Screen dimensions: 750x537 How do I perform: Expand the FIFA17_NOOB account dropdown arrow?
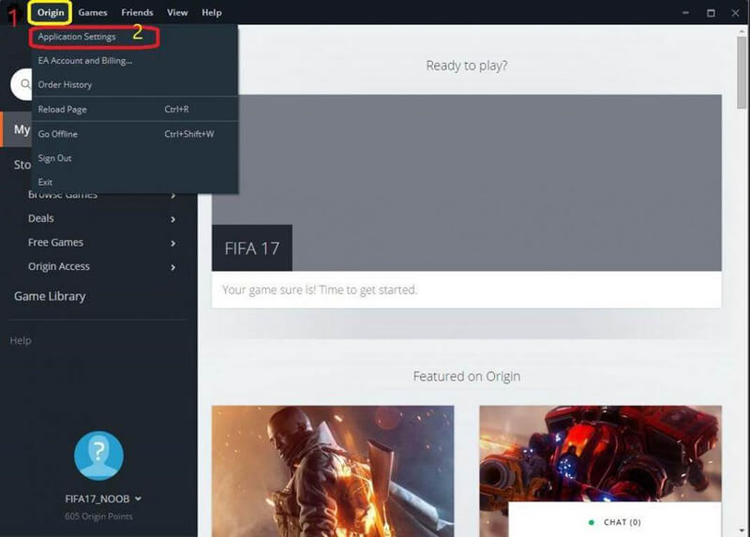tap(138, 499)
